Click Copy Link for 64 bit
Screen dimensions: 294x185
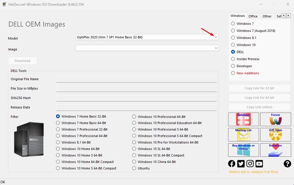pos(259,98)
